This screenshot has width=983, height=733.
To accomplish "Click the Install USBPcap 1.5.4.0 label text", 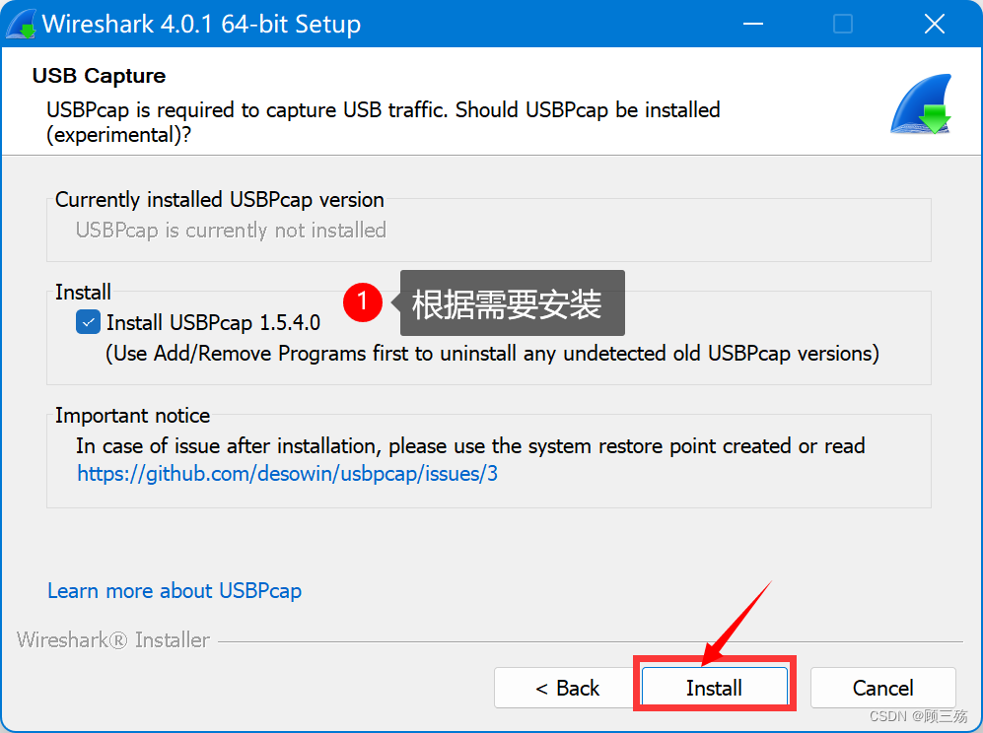I will point(213,322).
